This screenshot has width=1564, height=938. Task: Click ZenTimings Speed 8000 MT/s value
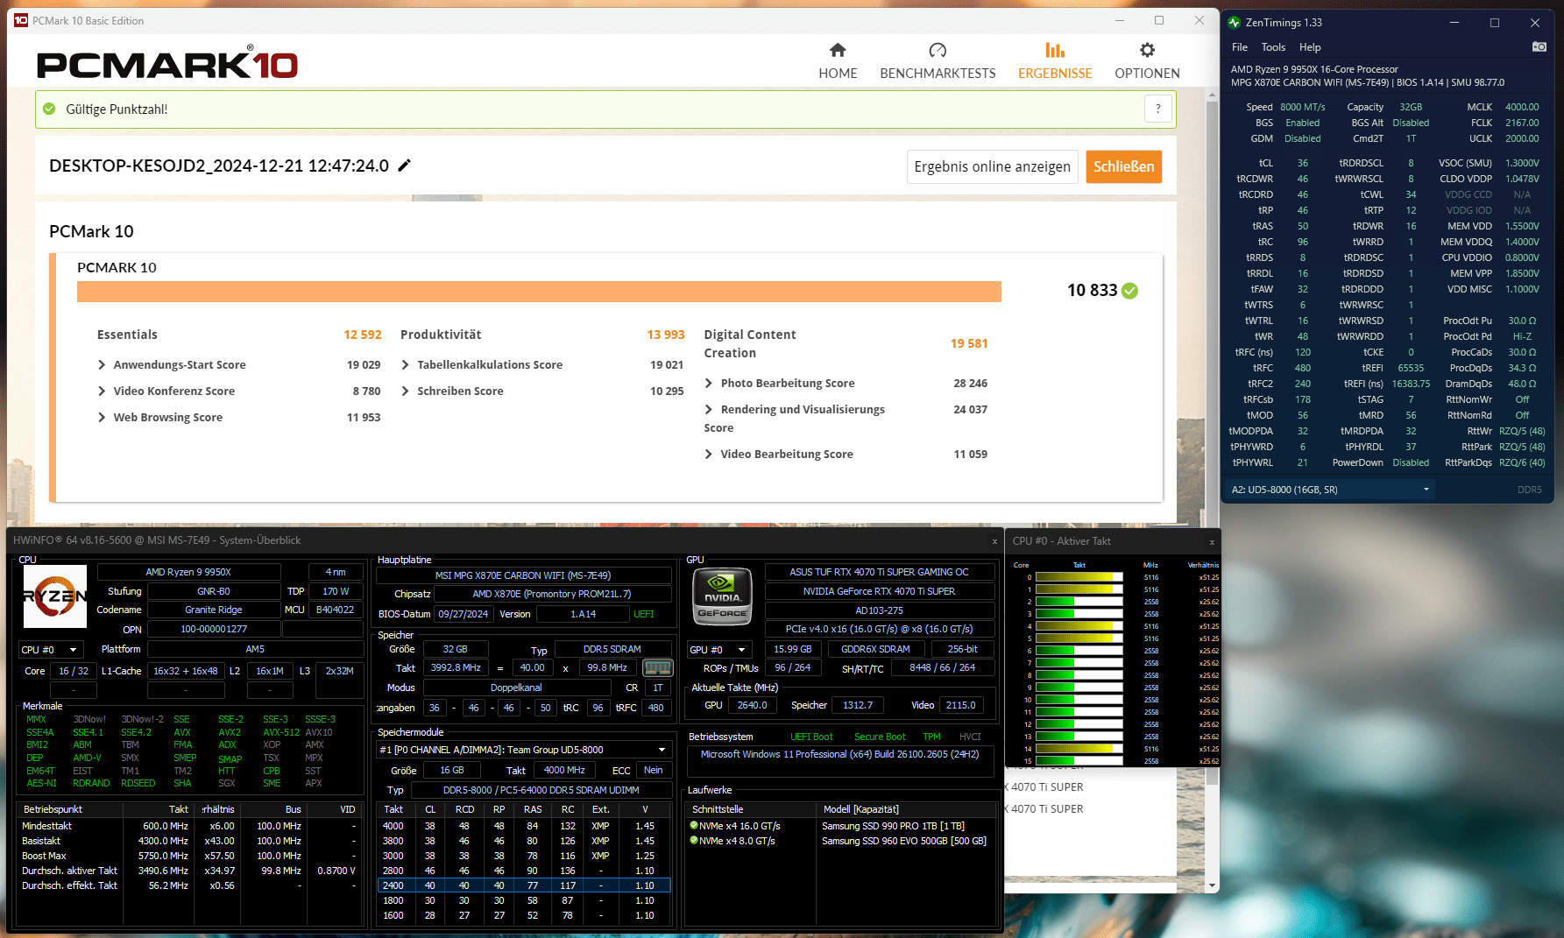[x=1302, y=107]
